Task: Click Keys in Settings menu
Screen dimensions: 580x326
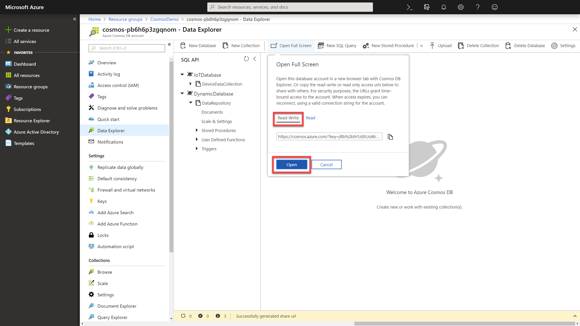Action: pos(102,201)
